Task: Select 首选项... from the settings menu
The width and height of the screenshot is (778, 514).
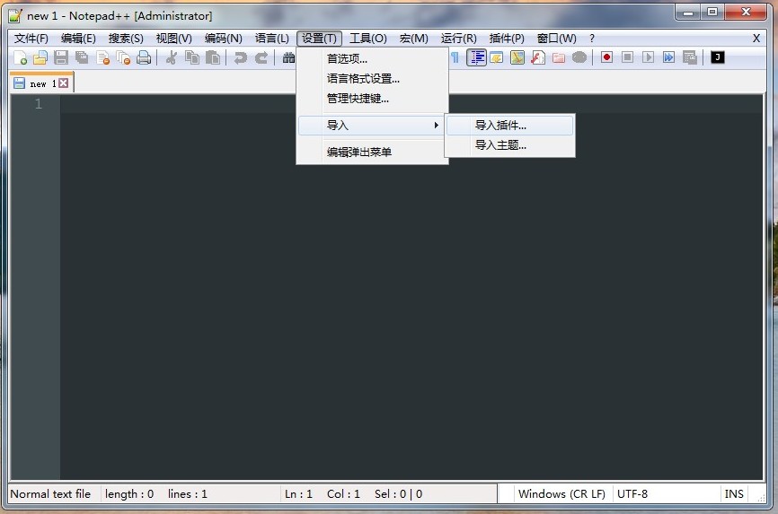Action: coord(372,59)
